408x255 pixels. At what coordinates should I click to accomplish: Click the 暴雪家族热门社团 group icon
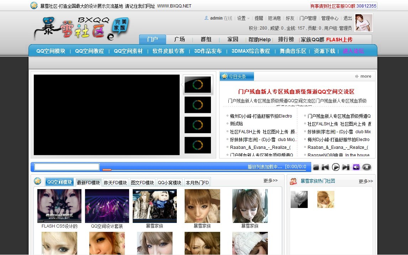tap(293, 181)
